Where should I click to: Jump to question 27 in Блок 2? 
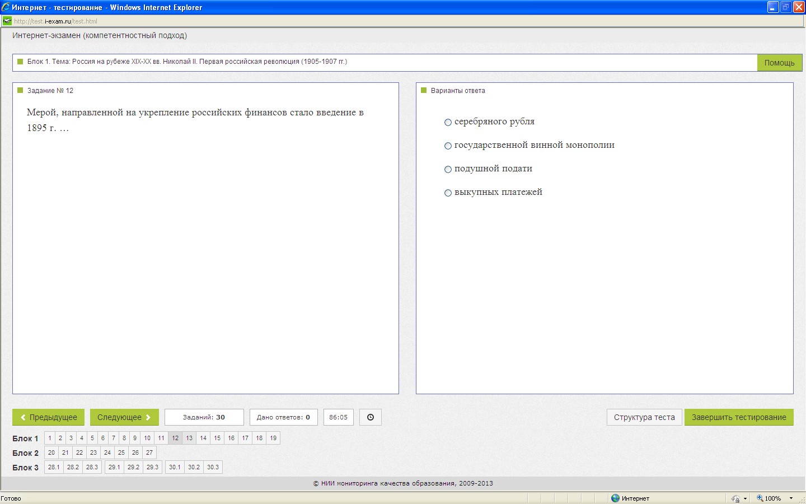pyautogui.click(x=149, y=452)
